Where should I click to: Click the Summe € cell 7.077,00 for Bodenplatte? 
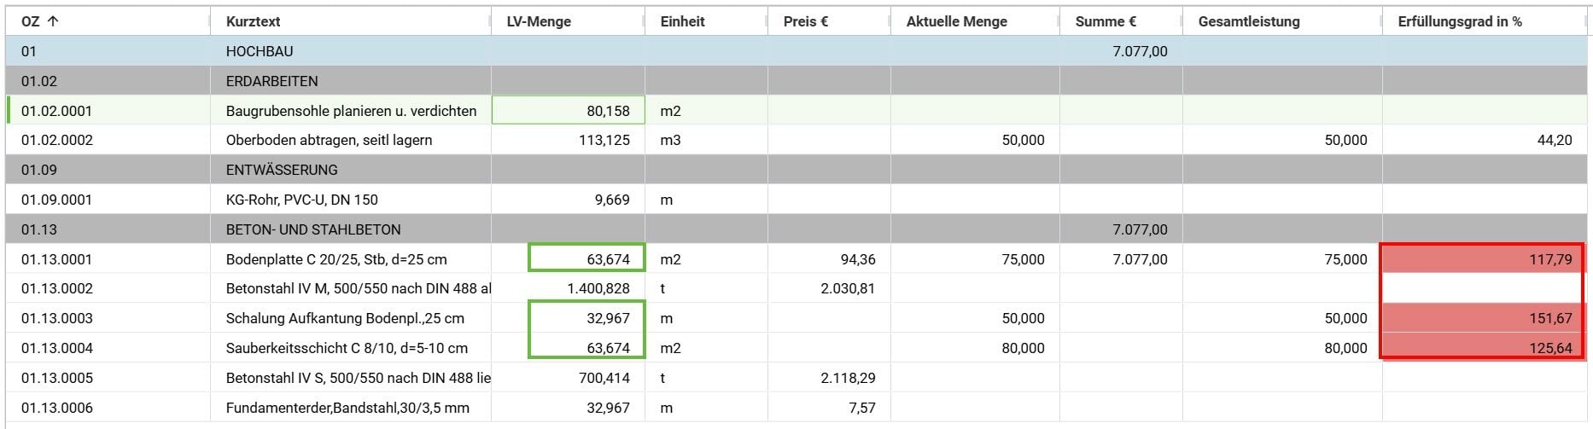[x=1139, y=259]
